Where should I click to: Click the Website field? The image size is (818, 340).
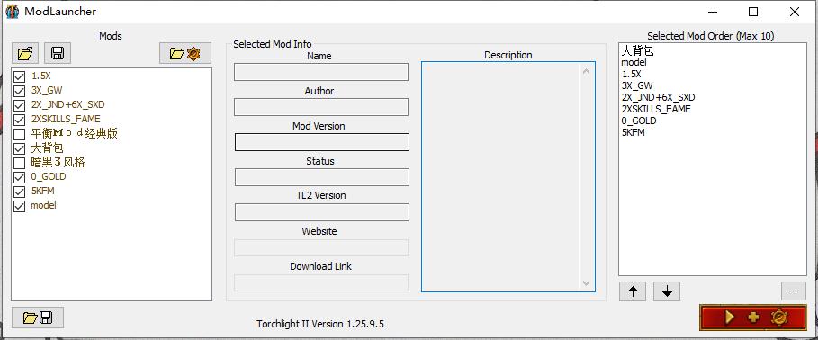pyautogui.click(x=321, y=247)
